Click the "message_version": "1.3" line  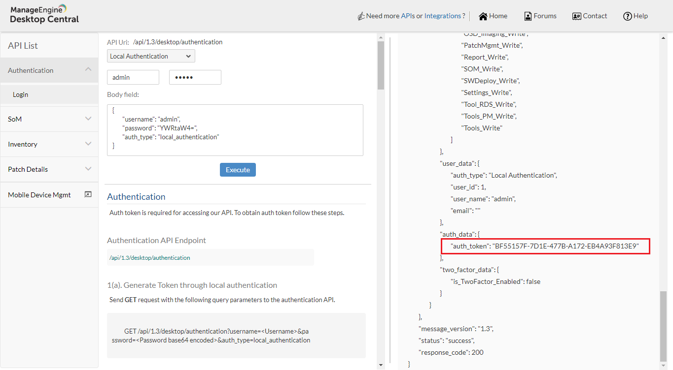coord(456,329)
